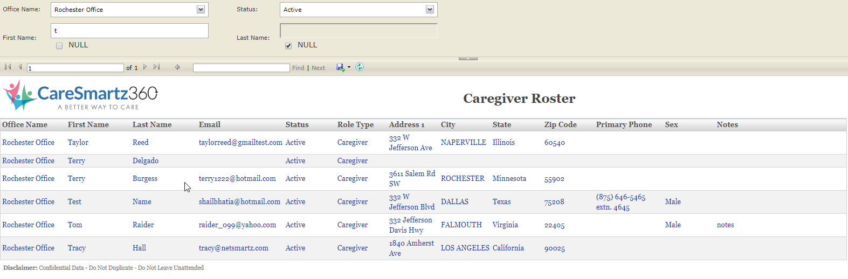Screen dimensions: 848x279
Task: Go to next report page icon
Action: 145,67
